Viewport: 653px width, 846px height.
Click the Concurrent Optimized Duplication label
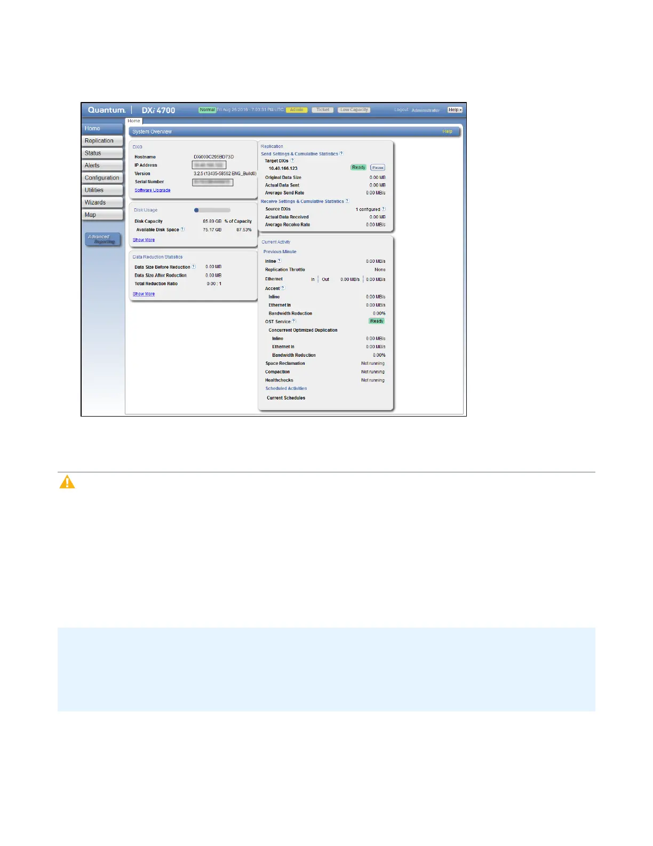(303, 330)
